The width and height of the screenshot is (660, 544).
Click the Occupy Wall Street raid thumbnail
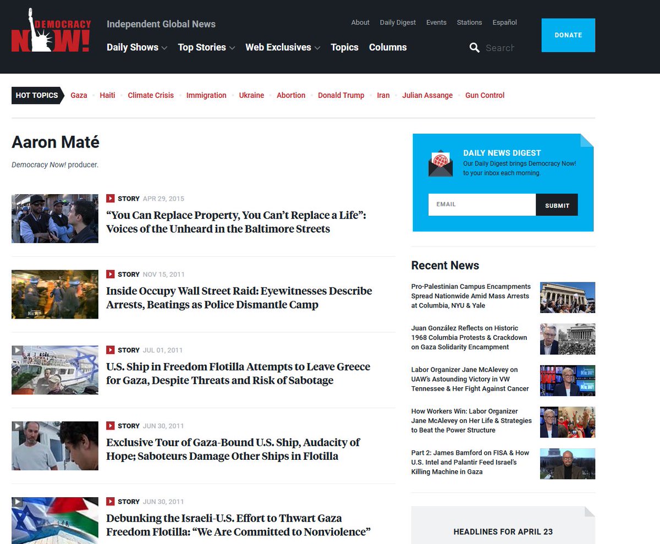[55, 294]
